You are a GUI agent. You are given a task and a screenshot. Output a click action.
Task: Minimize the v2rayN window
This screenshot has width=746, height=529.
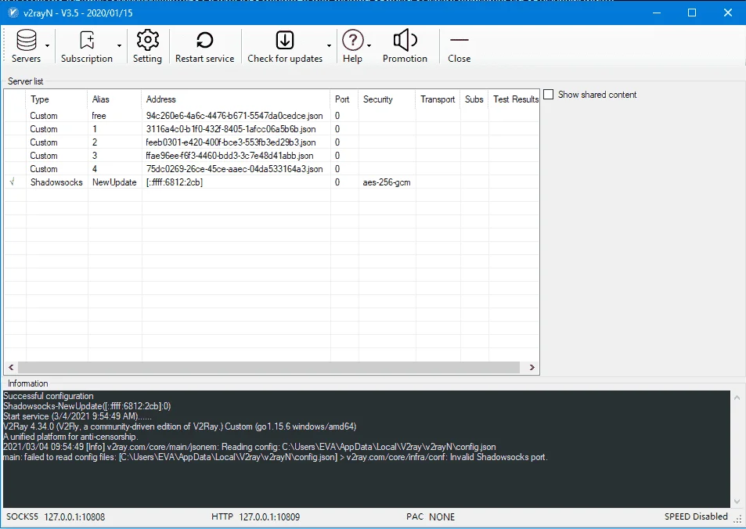pos(657,13)
